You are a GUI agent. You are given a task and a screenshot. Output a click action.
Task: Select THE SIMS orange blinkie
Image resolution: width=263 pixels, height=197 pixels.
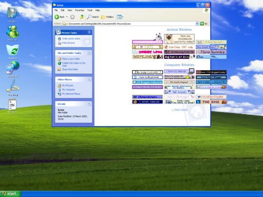click(211, 102)
